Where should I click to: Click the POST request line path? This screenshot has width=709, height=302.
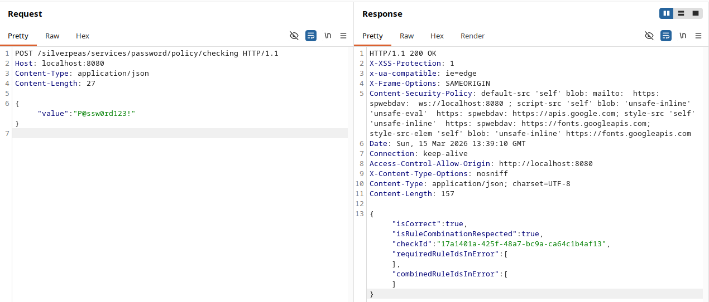(x=137, y=53)
